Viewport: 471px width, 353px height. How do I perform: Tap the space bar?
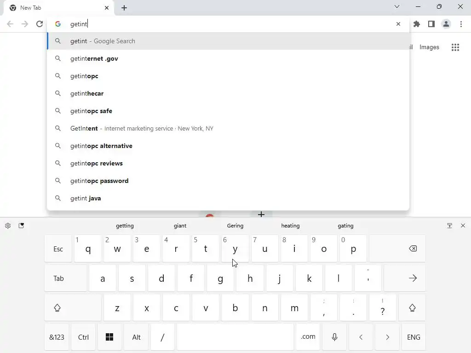(235, 337)
